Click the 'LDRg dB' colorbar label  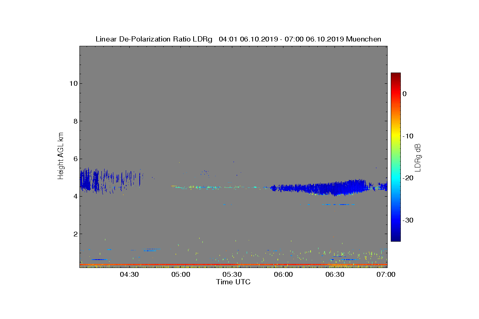click(x=418, y=157)
